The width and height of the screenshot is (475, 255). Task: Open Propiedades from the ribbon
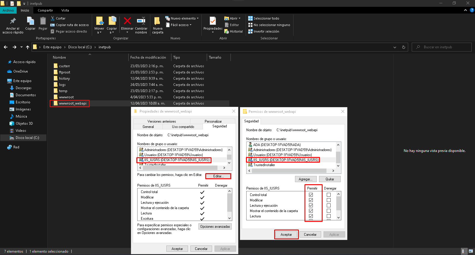point(213,21)
